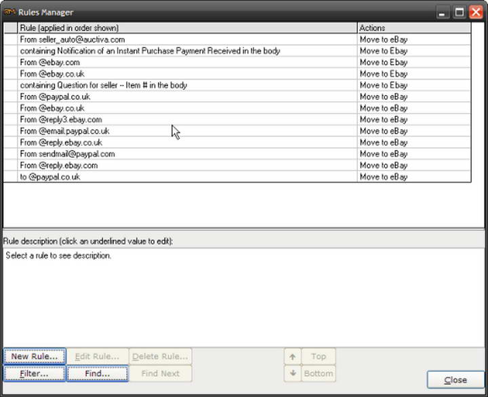This screenshot has height=397, width=488.
Task: Send rule to Top
Action: [x=319, y=356]
